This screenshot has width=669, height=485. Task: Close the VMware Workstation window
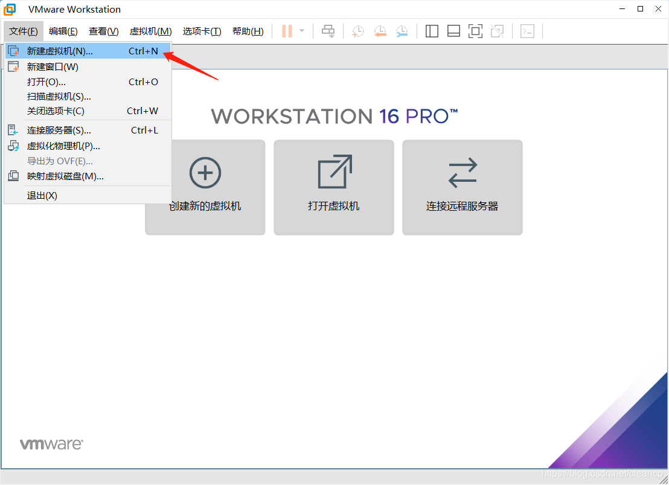[x=658, y=9]
